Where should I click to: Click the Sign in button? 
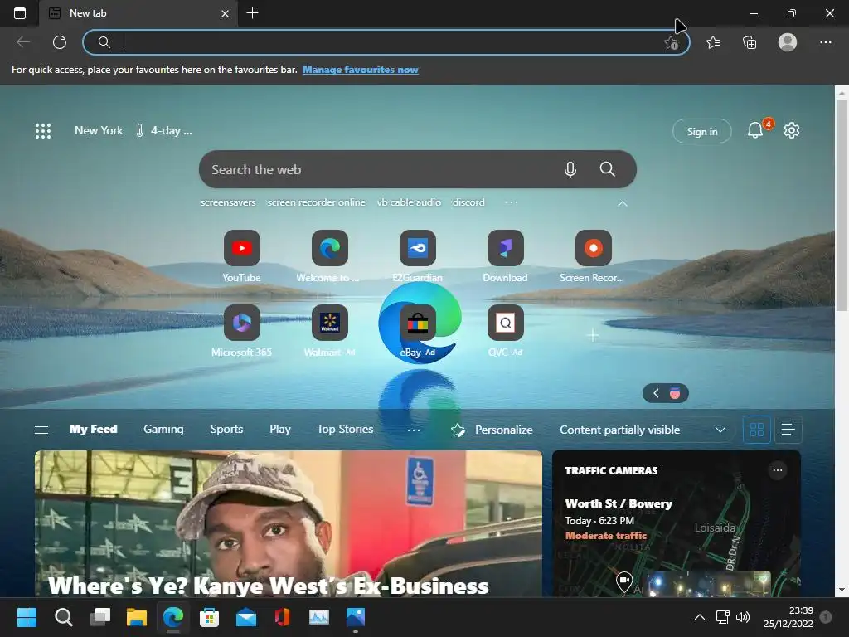tap(701, 131)
